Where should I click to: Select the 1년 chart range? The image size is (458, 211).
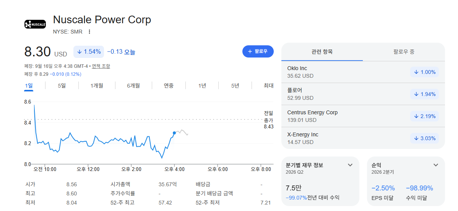point(202,86)
